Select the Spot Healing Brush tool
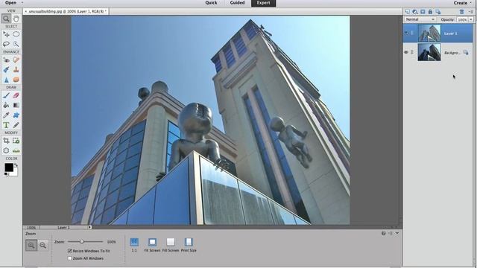This screenshot has width=477, height=268. tap(16, 60)
